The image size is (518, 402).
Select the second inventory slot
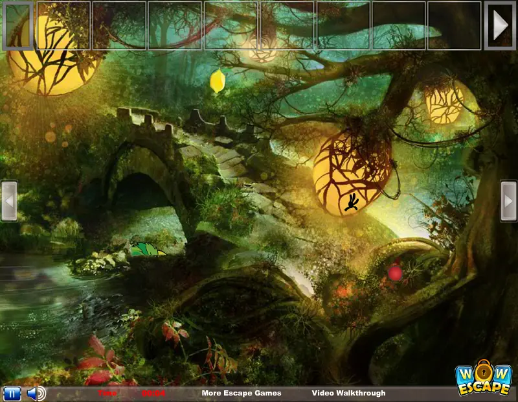pyautogui.click(x=119, y=25)
